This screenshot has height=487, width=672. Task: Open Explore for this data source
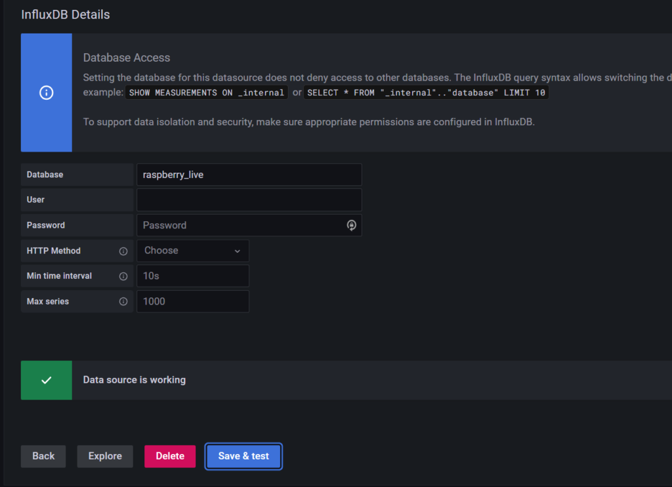[105, 456]
